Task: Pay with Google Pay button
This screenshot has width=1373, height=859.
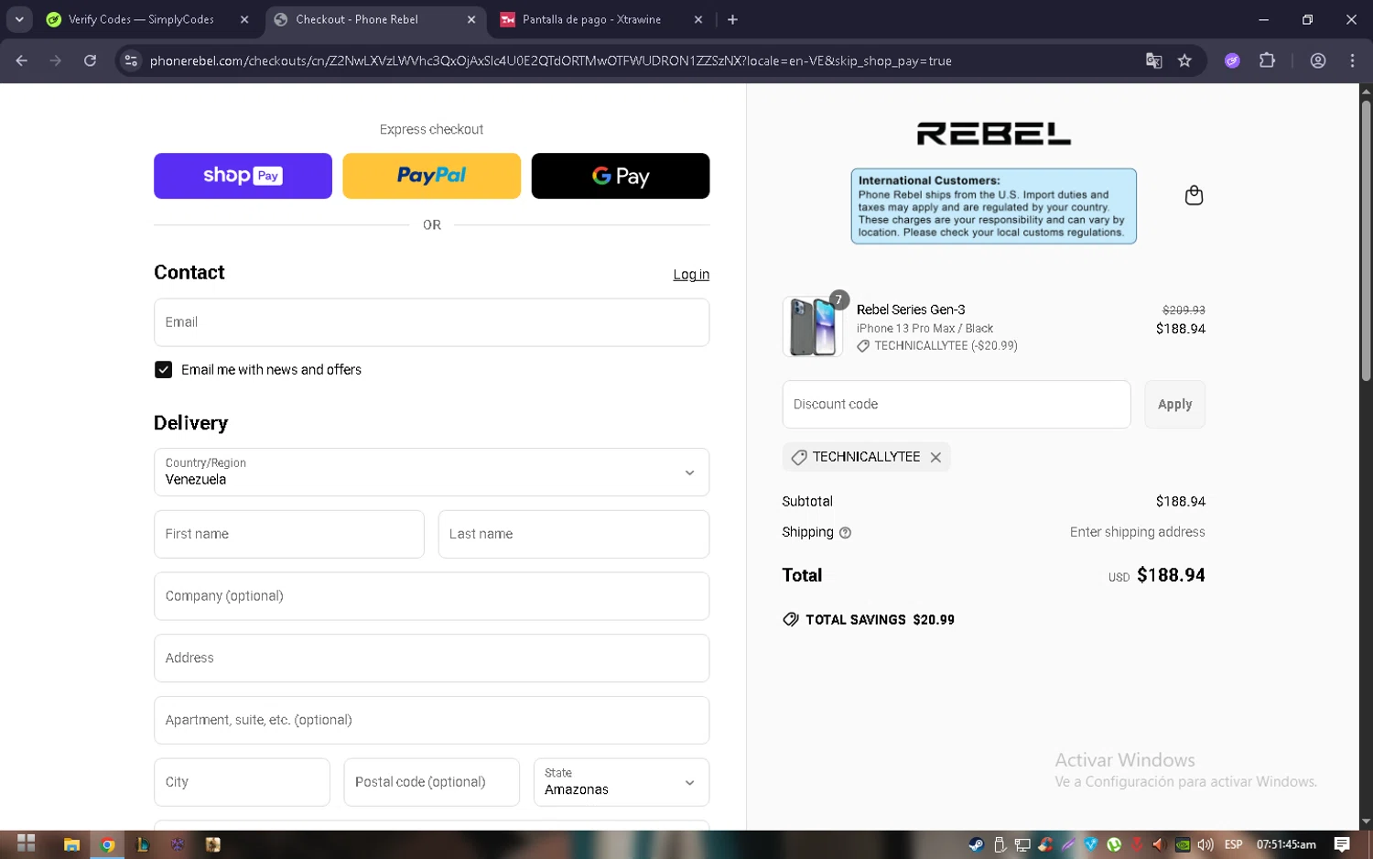Action: pyautogui.click(x=621, y=176)
